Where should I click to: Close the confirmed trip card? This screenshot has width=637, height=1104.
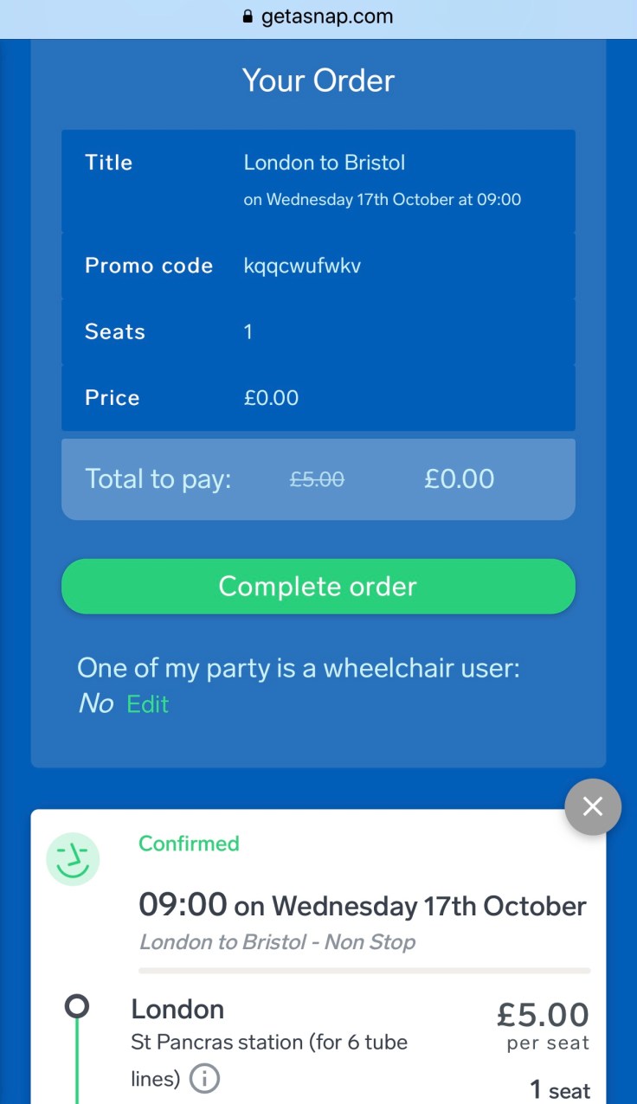592,806
